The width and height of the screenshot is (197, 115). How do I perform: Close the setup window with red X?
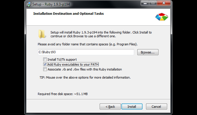[164, 3]
